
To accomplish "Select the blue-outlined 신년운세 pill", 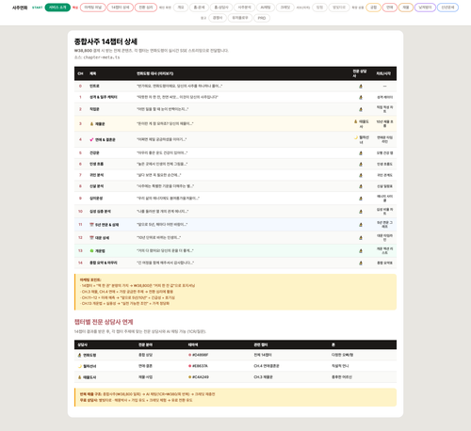I will tap(447, 8).
